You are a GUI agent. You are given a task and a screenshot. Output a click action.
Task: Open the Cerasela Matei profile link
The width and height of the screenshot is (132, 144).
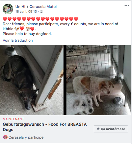43,7
